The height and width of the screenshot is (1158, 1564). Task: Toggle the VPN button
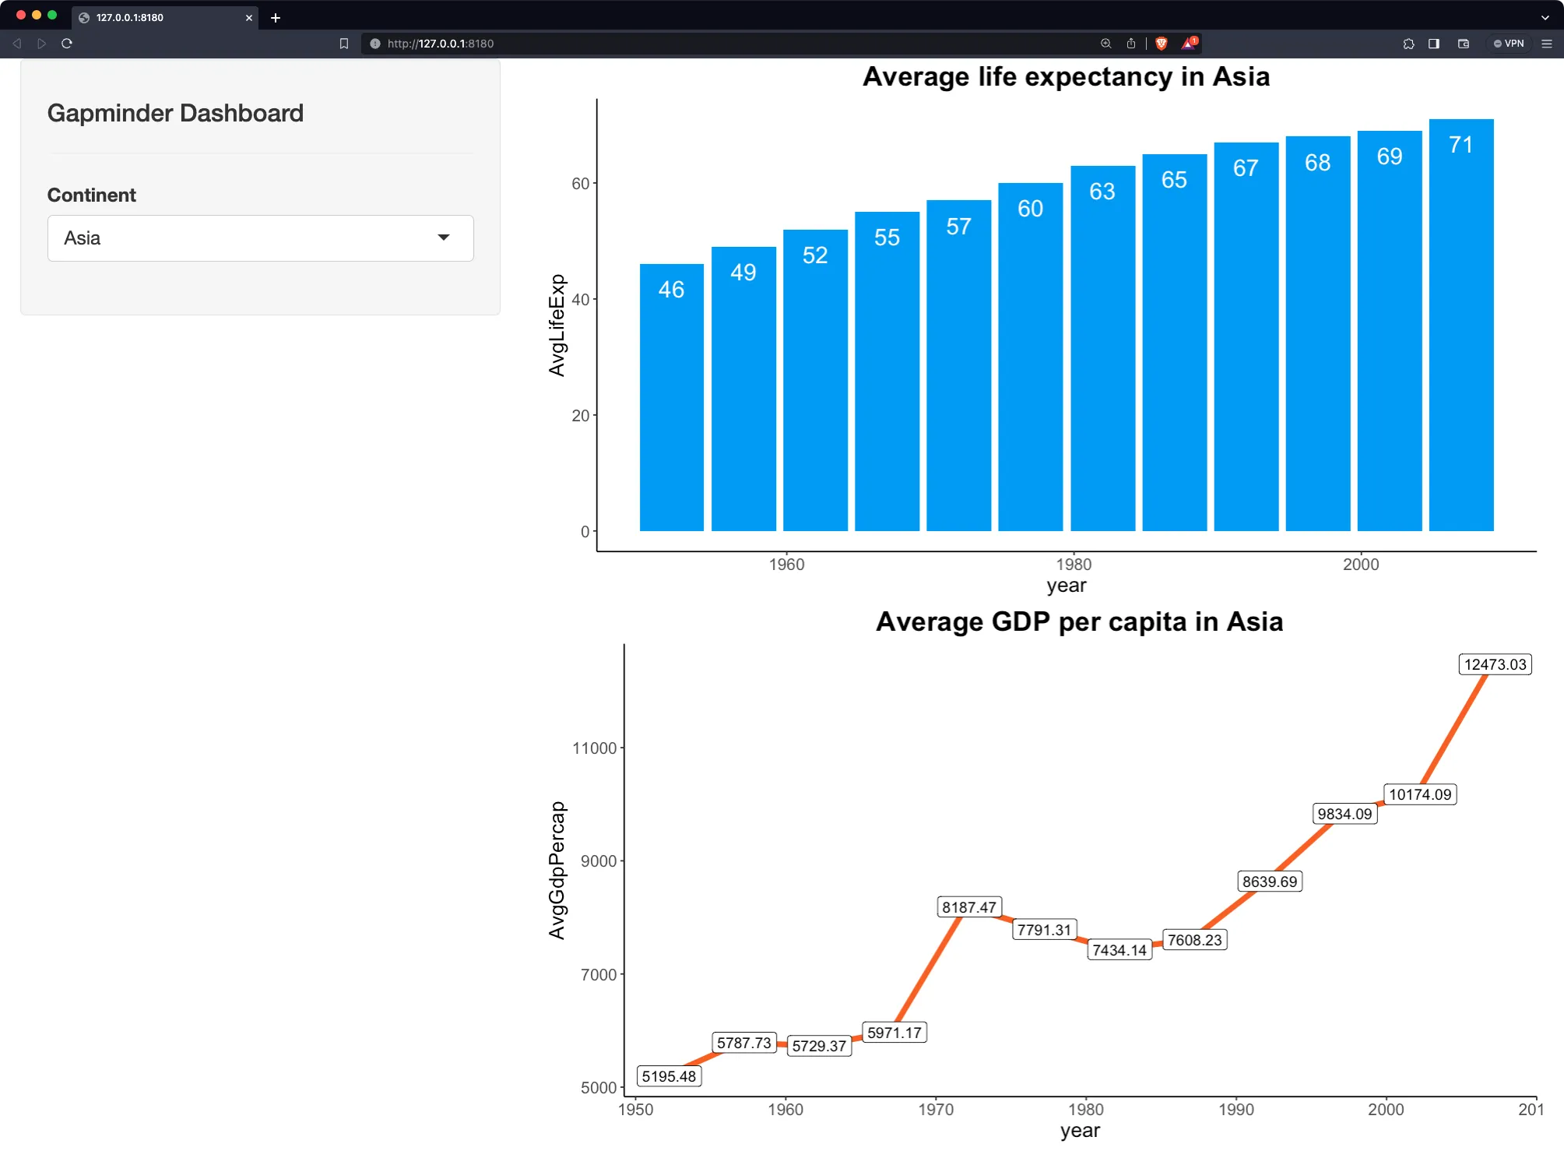click(x=1509, y=44)
